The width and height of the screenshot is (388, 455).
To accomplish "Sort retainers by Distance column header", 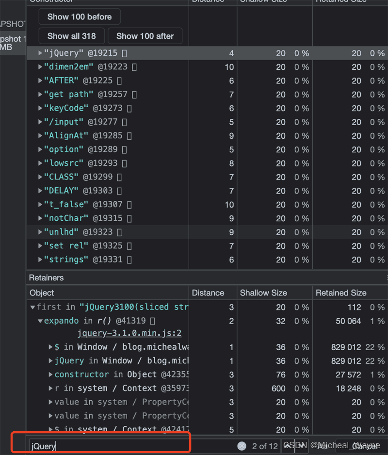I will 208,293.
